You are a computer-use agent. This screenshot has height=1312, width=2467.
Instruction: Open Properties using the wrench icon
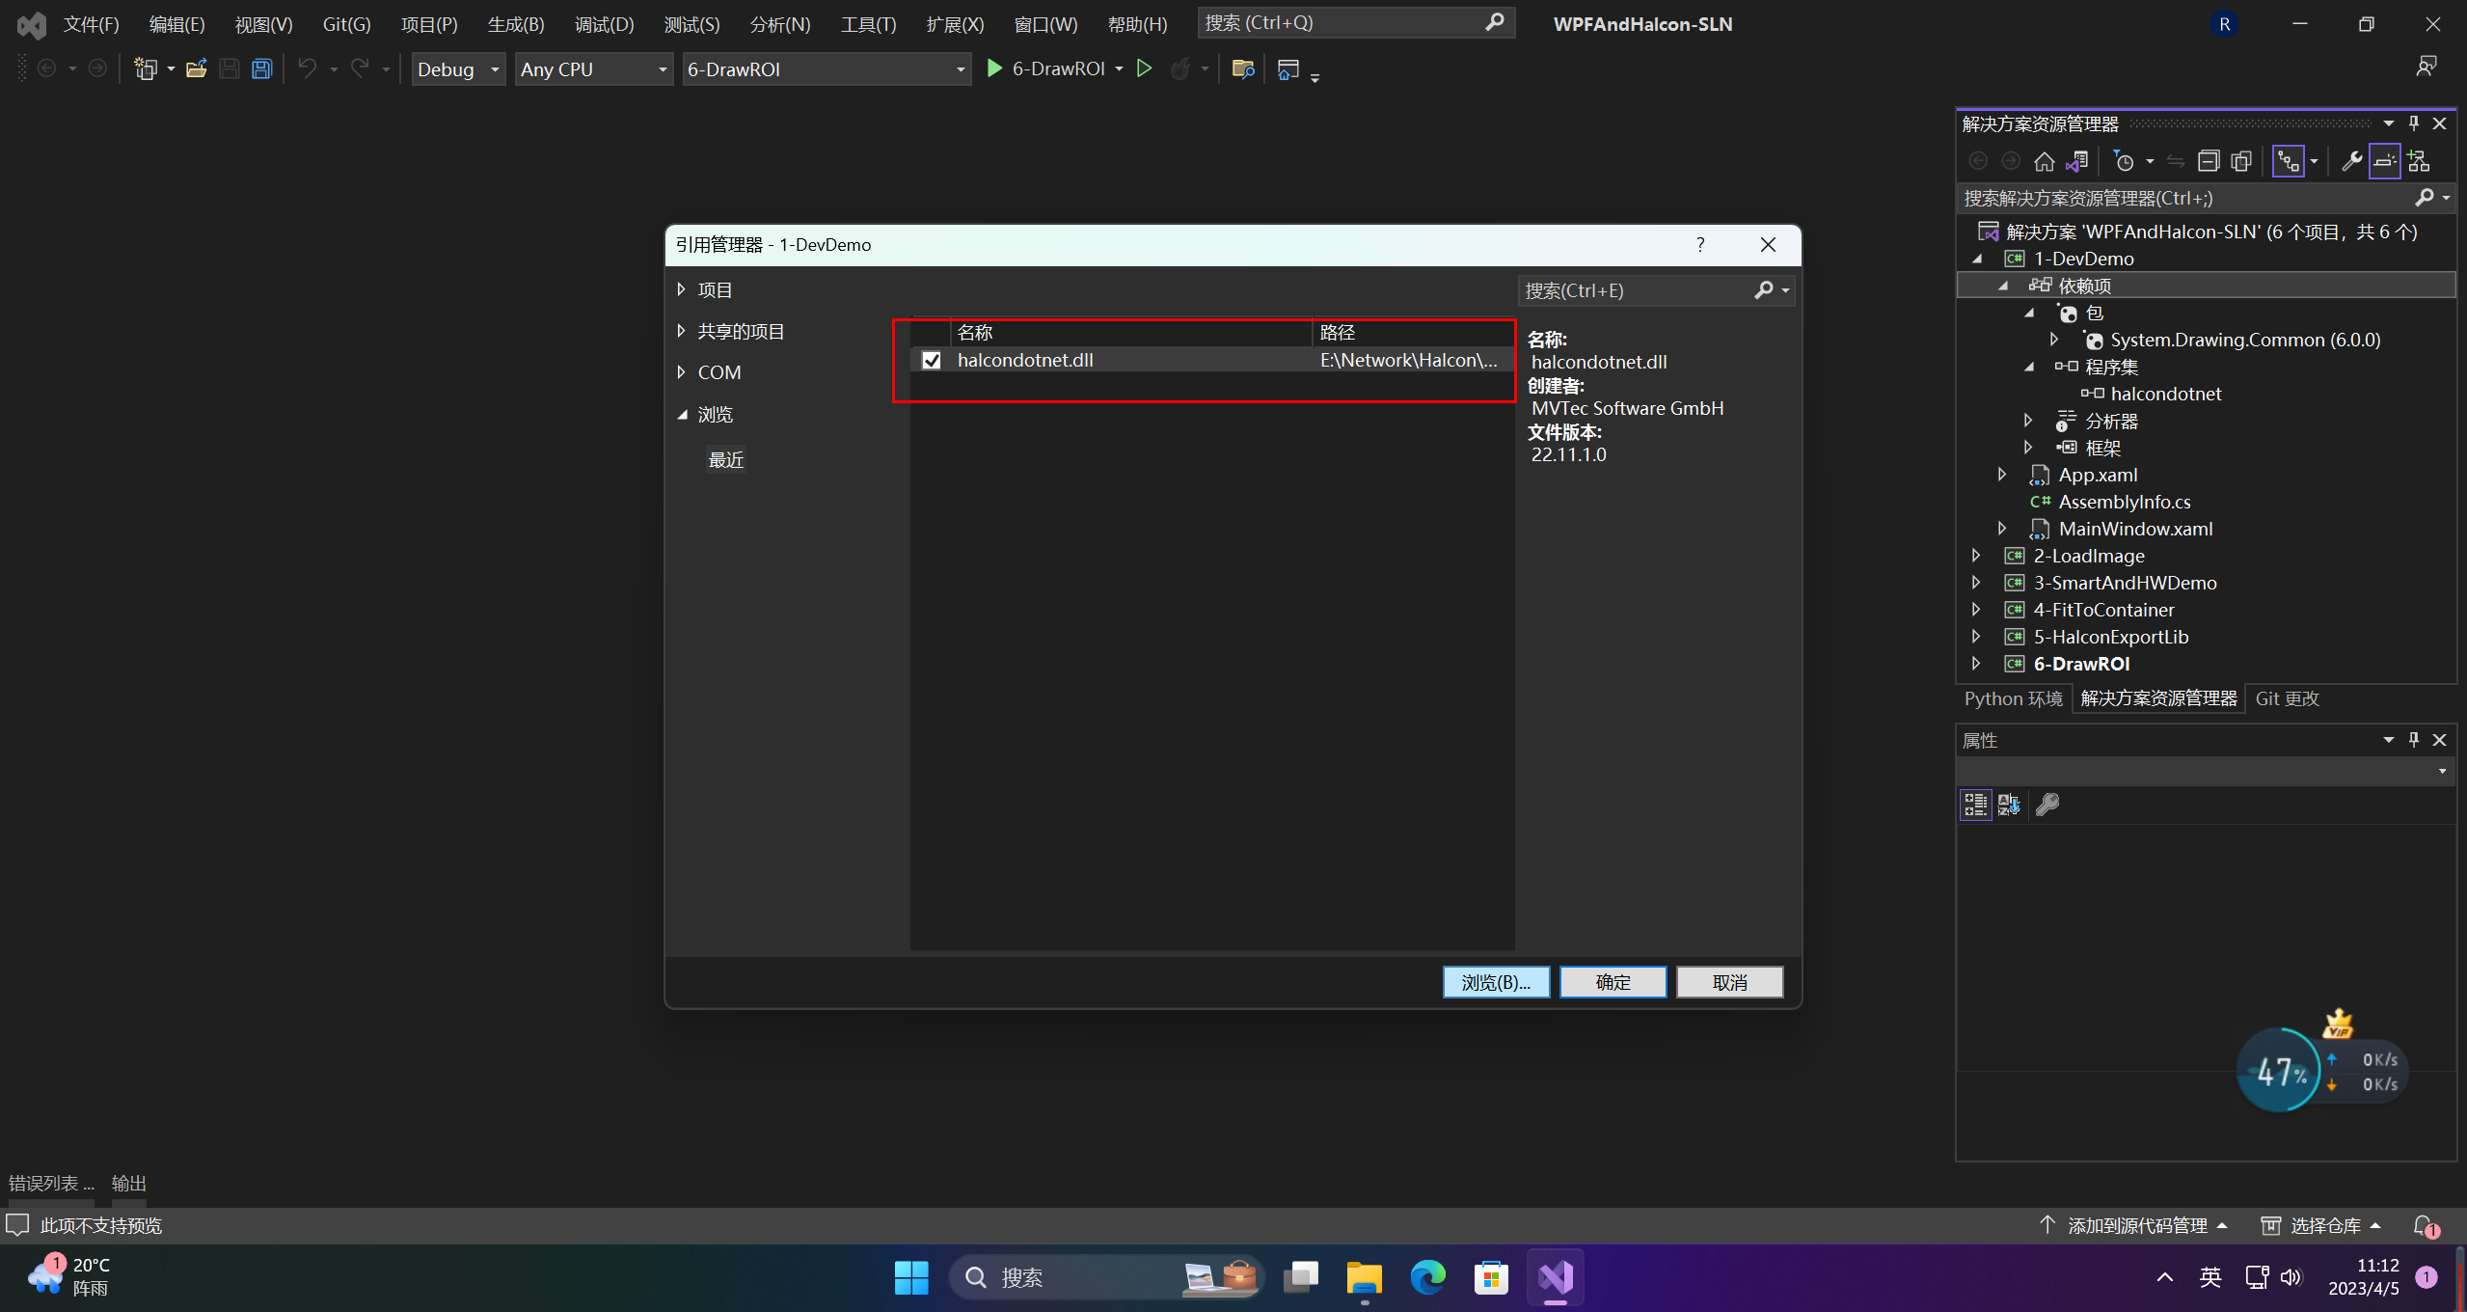2351,161
